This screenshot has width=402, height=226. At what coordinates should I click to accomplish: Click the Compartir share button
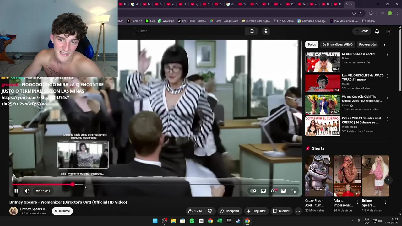(x=230, y=211)
